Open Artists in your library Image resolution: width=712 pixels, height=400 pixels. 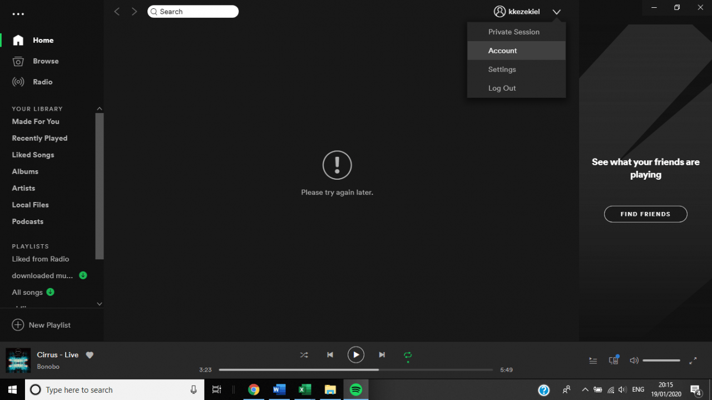pos(23,188)
